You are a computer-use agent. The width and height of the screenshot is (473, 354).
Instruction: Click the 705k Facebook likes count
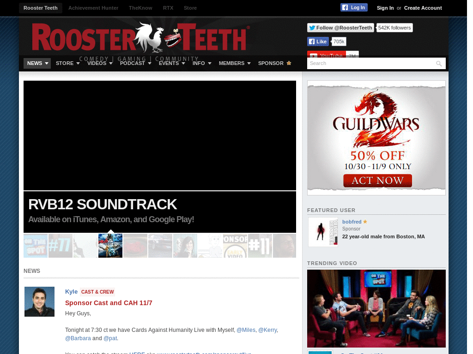point(339,41)
